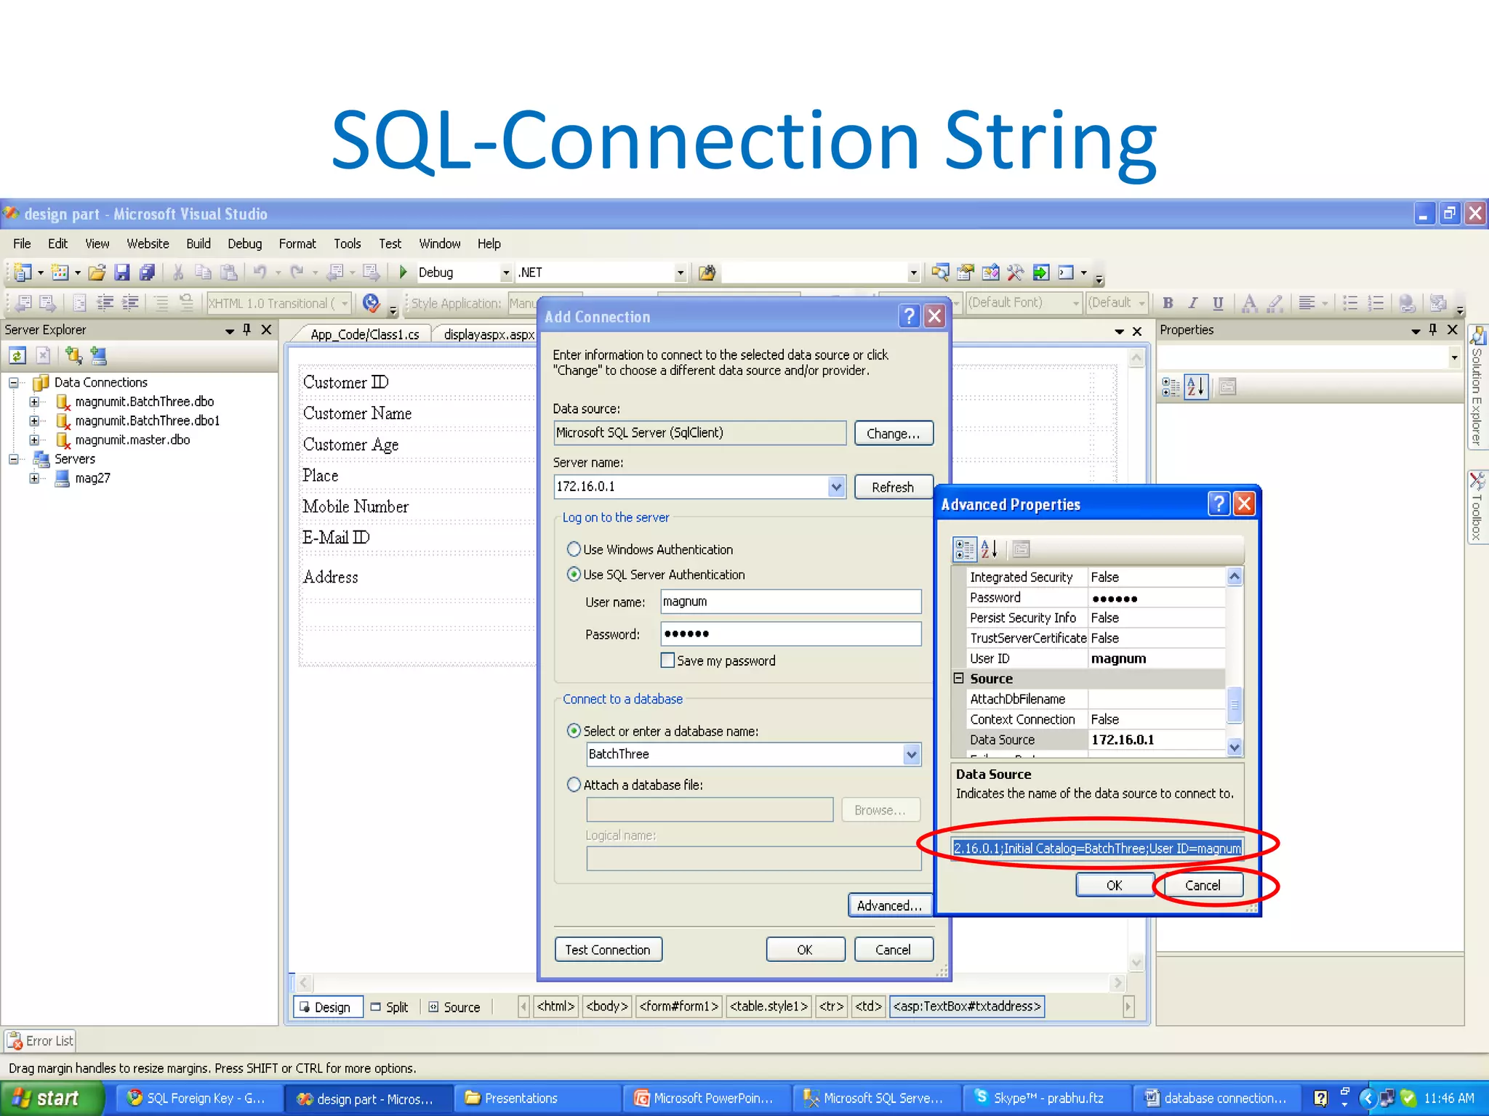Open the Tools menu
This screenshot has height=1116, width=1489.
coord(348,243)
